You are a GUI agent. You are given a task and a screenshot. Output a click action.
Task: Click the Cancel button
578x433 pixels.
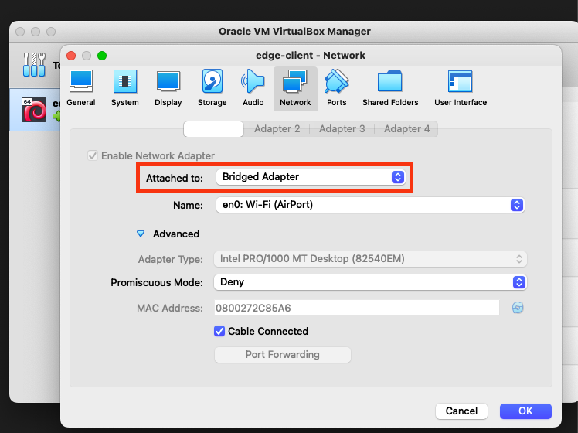(x=461, y=411)
